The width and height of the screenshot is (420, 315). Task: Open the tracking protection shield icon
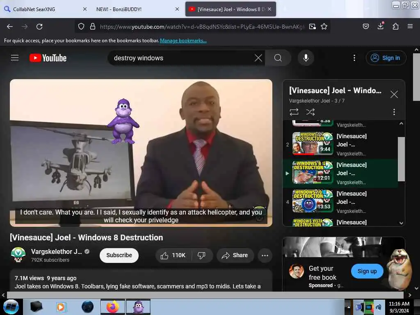click(81, 27)
